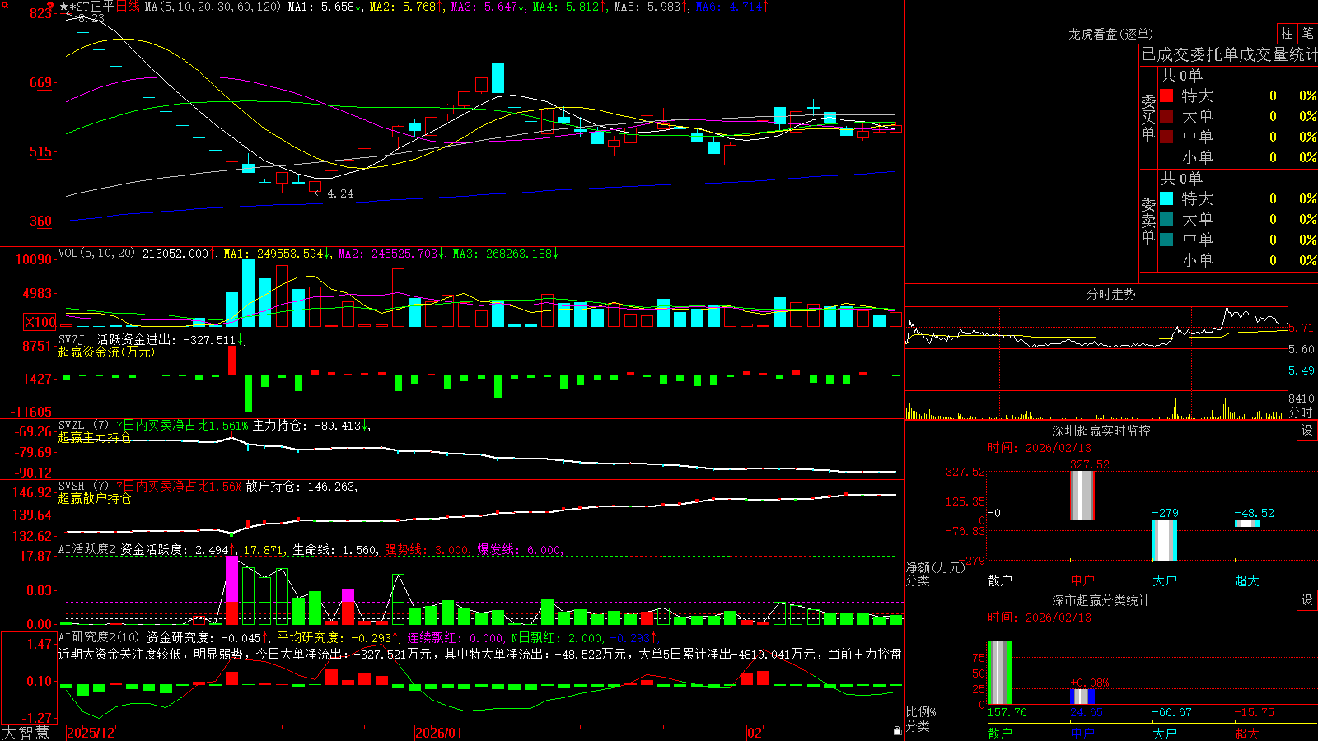
Task: Click the 委卖单 vertical label
Action: tap(1148, 221)
